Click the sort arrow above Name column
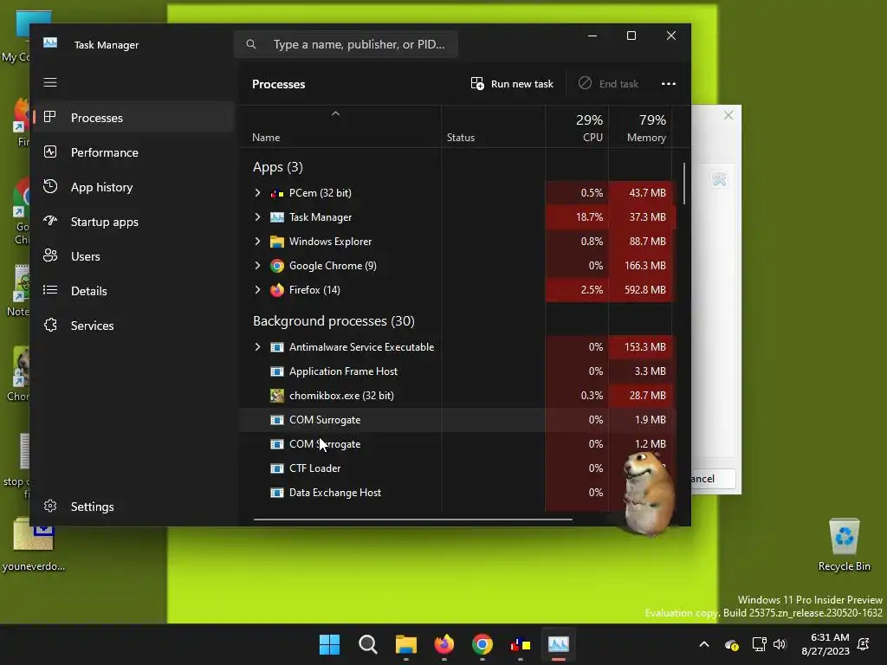 [x=335, y=113]
